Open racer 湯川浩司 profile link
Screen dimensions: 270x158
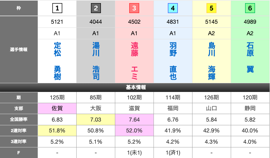coord(96,61)
